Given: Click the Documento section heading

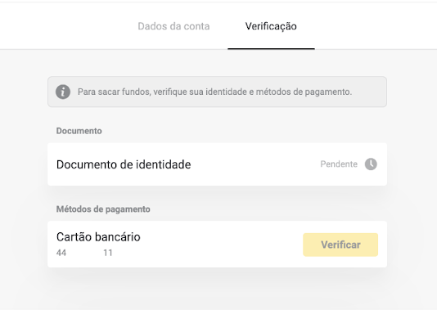Looking at the screenshot, I should (79, 131).
